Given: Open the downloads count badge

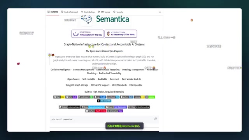Looking at the screenshot, I should 113,97.
